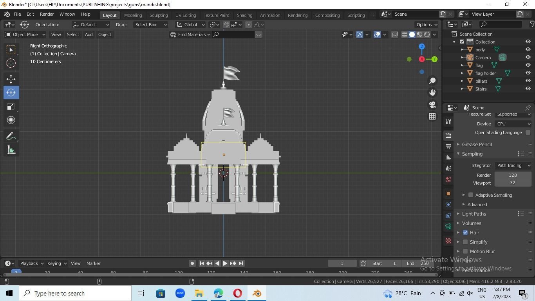Play the animation forward

point(225,263)
